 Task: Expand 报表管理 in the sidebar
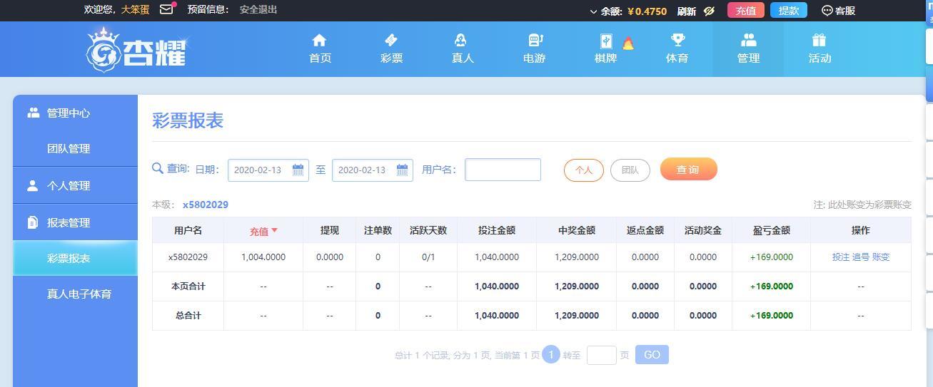pyautogui.click(x=75, y=222)
